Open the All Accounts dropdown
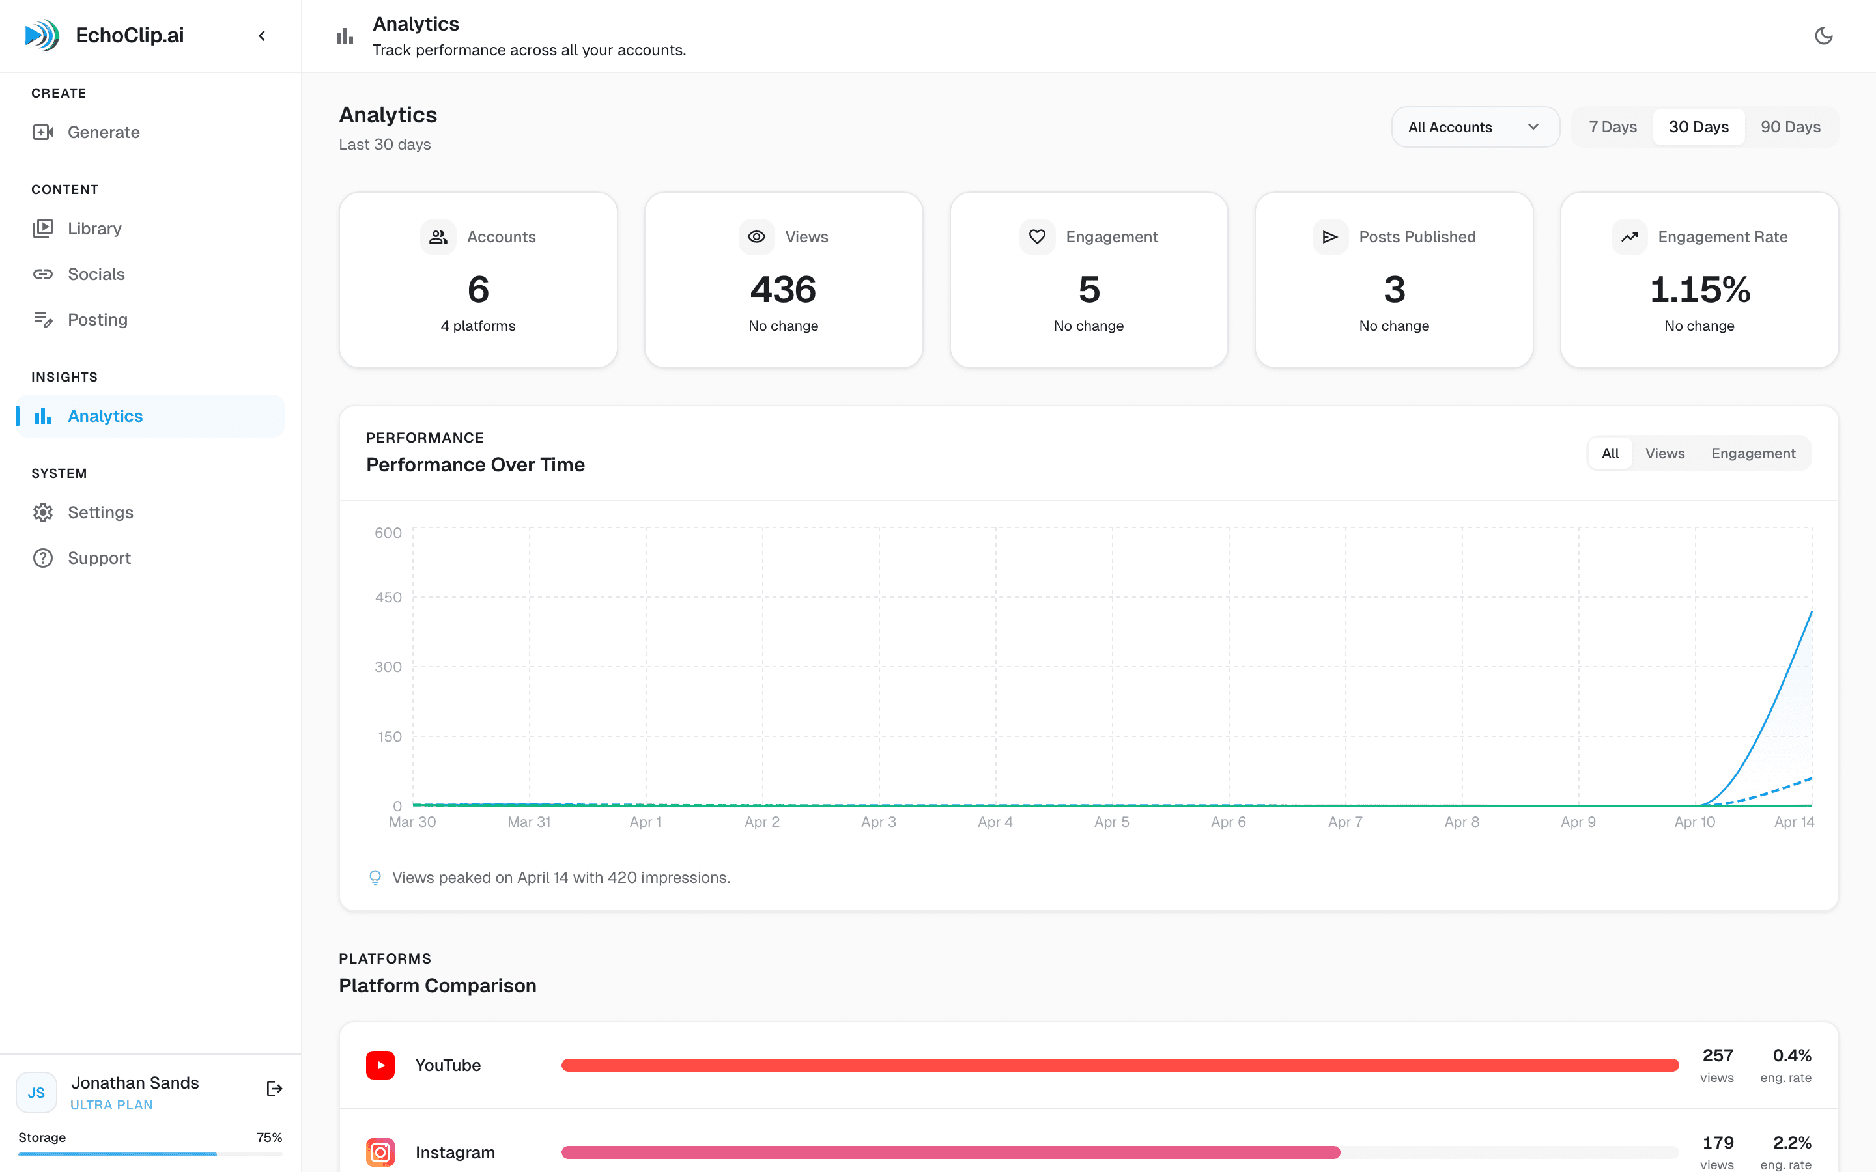The height and width of the screenshot is (1172, 1876). point(1475,126)
